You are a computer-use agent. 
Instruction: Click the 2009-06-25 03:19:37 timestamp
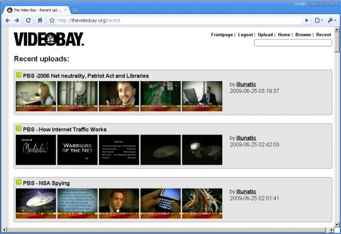pos(254,91)
